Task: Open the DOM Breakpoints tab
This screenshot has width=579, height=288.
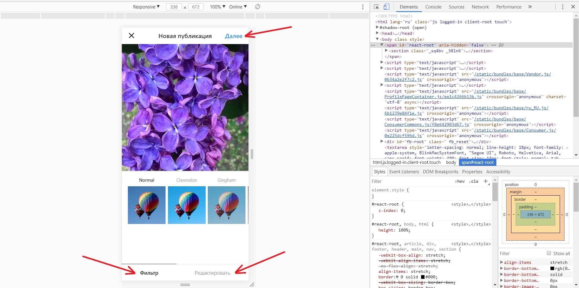Action: point(440,172)
